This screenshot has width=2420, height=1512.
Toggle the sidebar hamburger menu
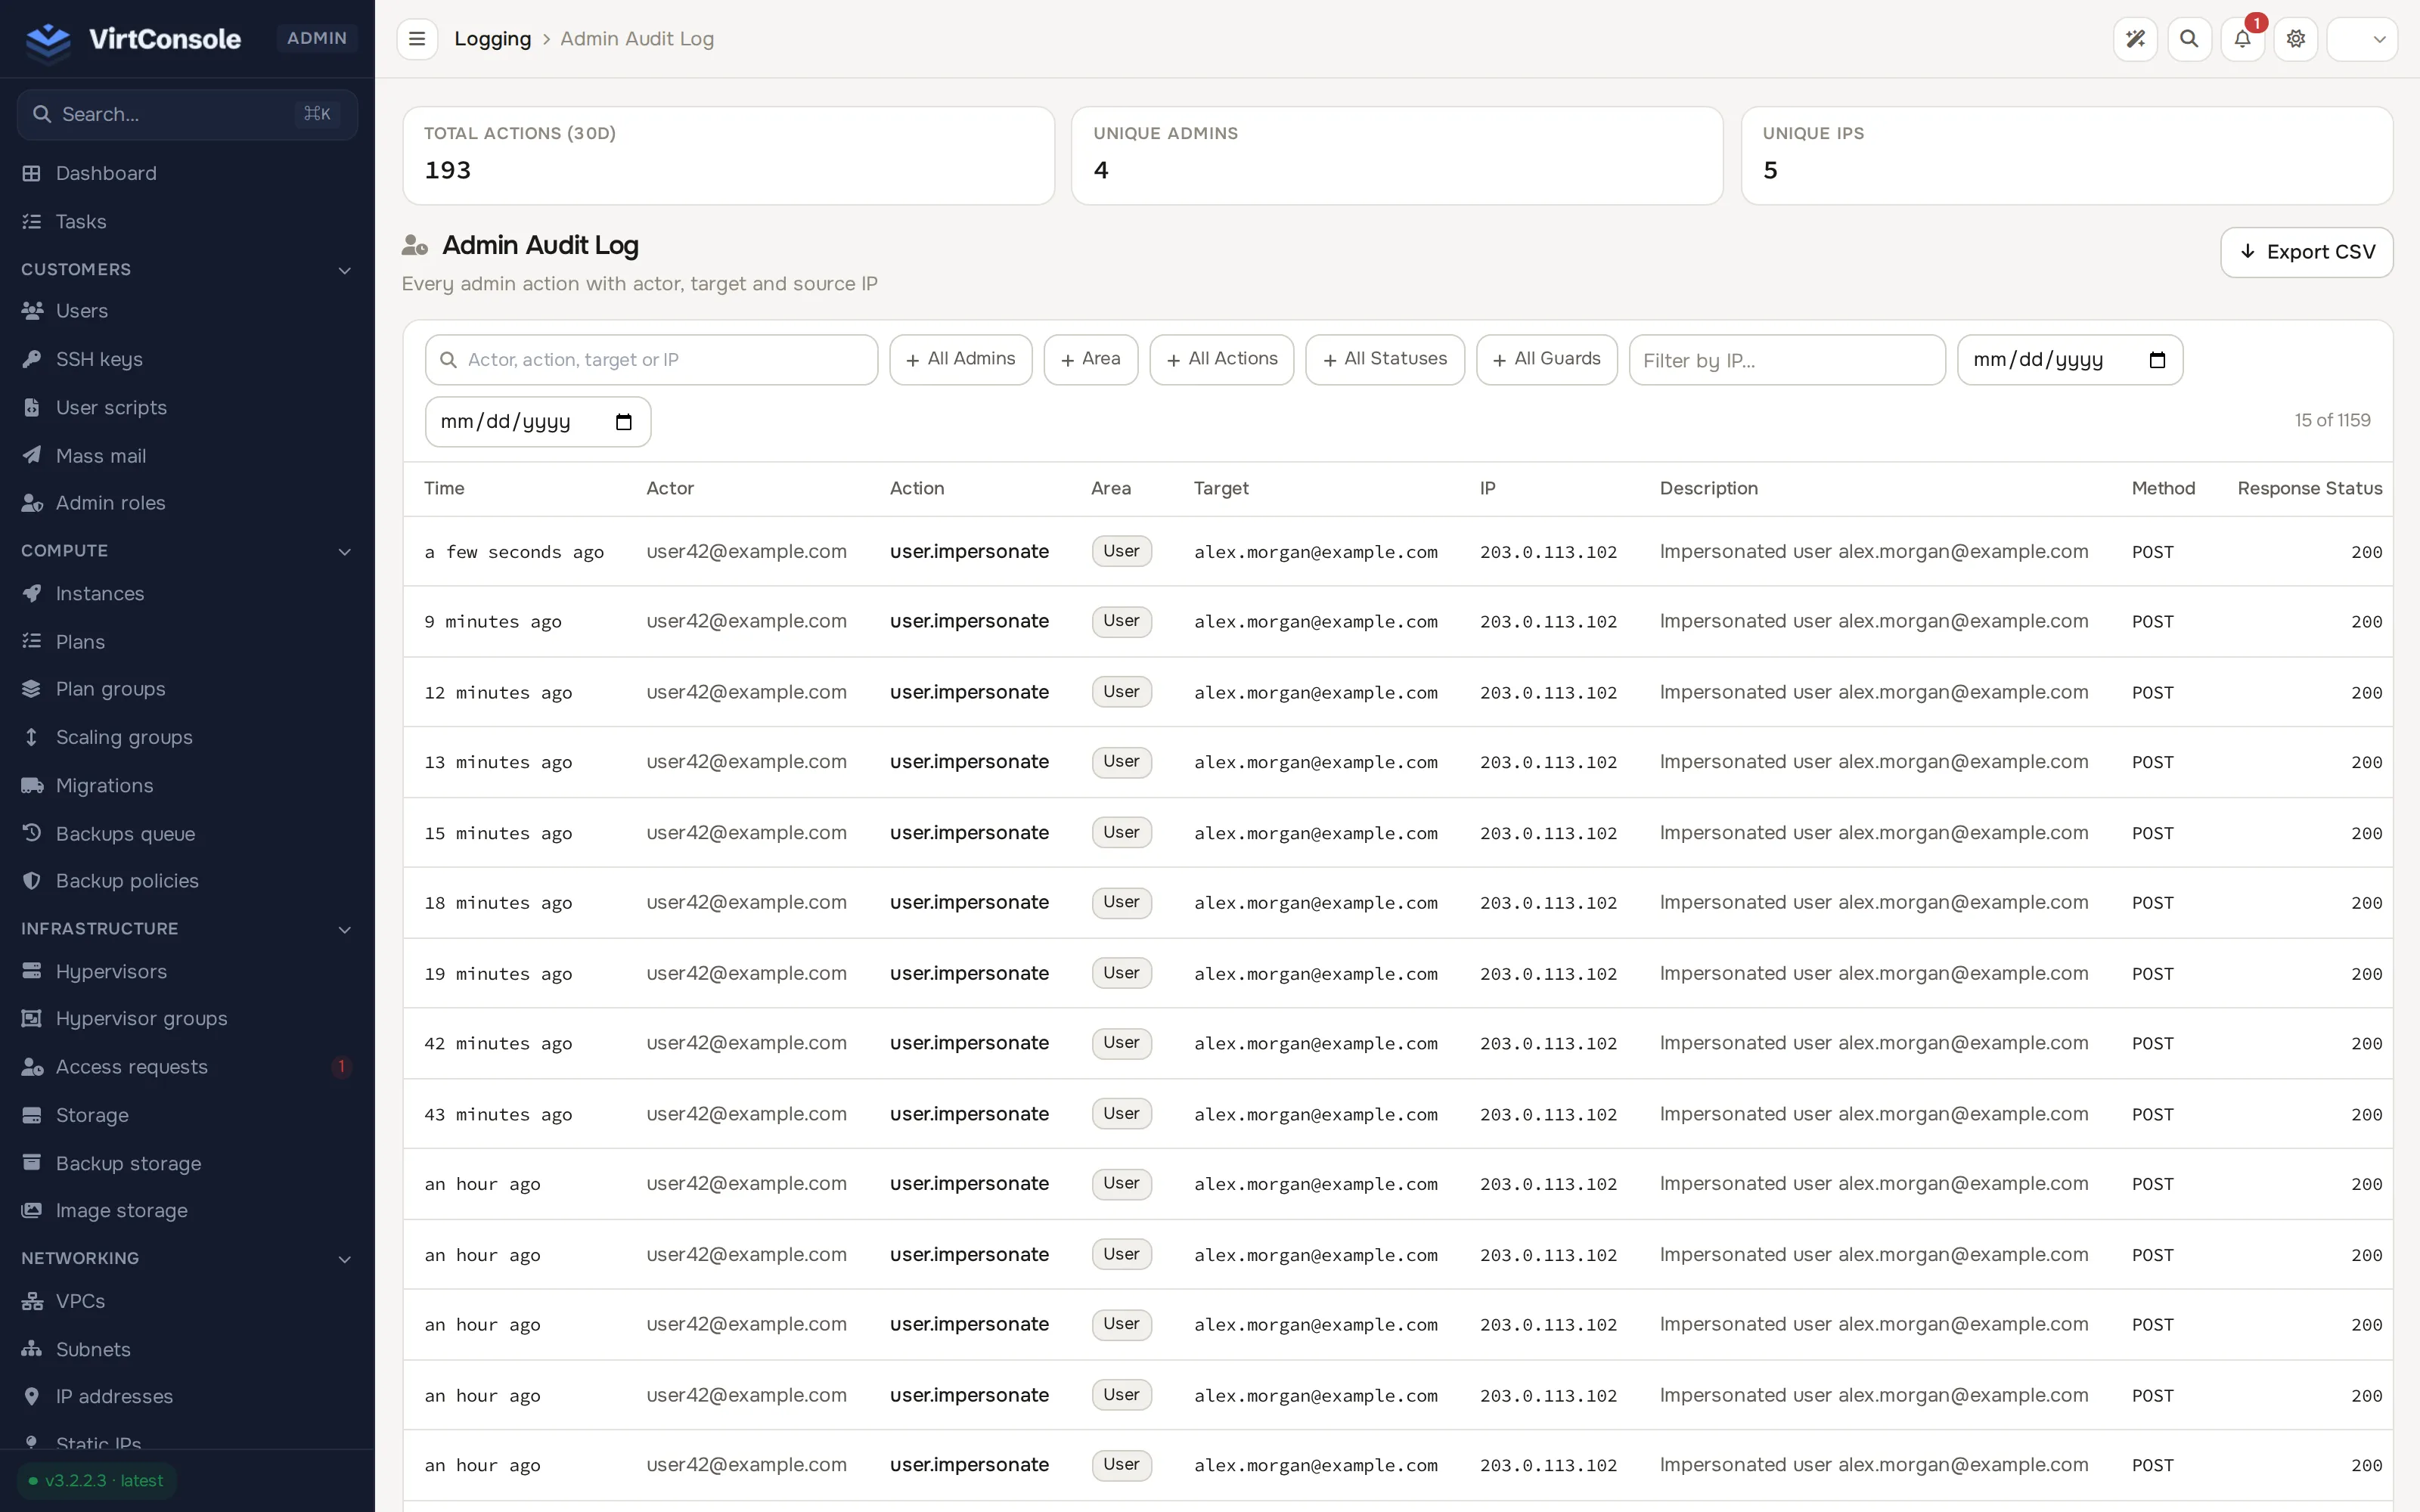pos(417,39)
